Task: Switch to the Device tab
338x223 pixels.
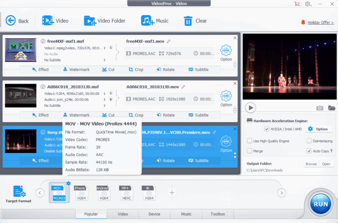Action: coord(155,214)
